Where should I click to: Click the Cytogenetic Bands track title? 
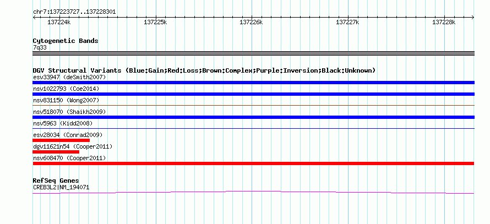coord(66,41)
